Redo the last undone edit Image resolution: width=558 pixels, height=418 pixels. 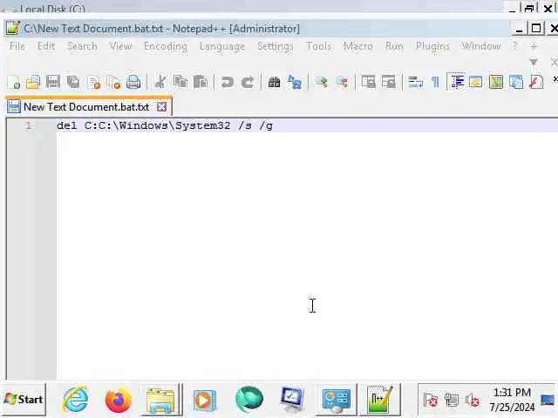(x=248, y=82)
